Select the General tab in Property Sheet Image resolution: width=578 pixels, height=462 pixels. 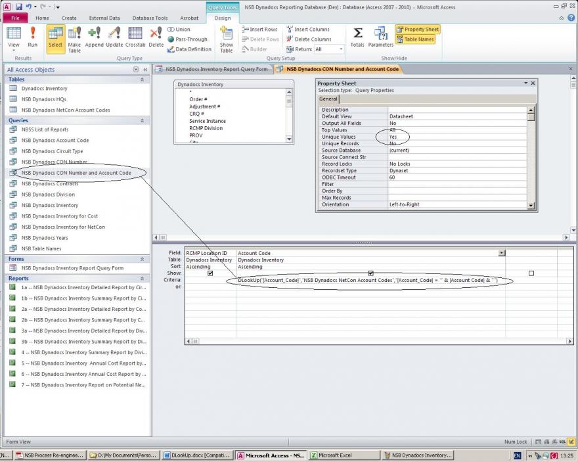(328, 99)
